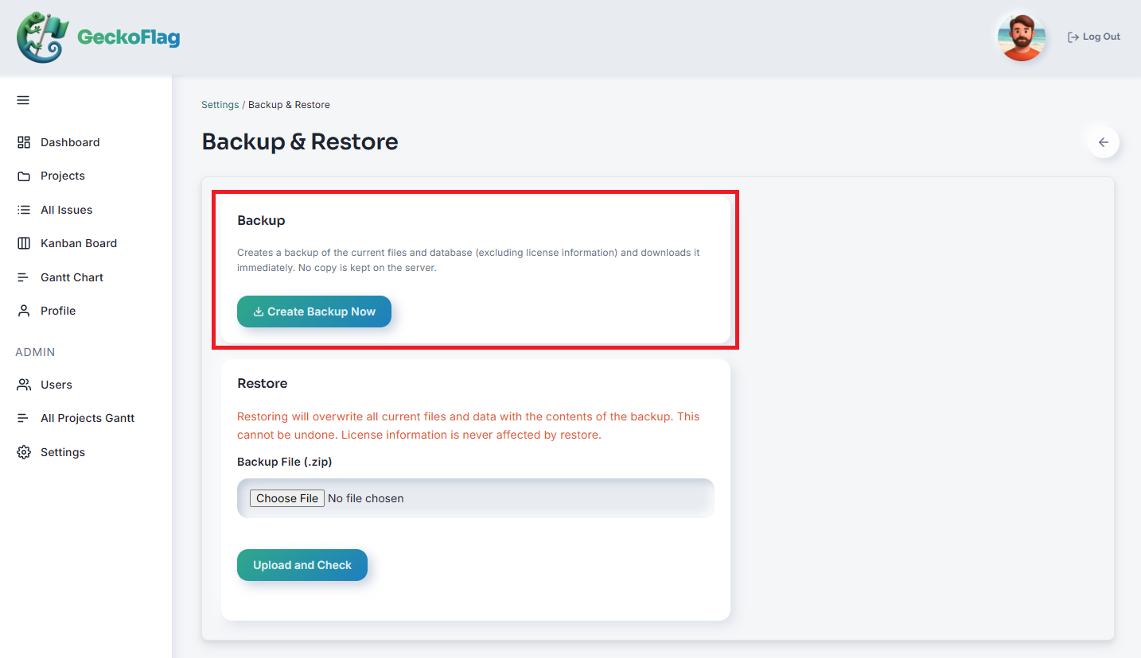Click the red restore warning text
This screenshot has width=1141, height=658.
(x=469, y=426)
